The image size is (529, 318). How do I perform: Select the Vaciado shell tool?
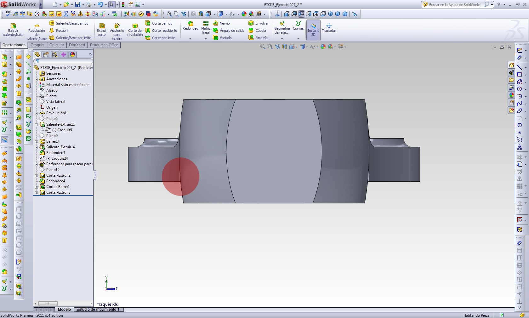coord(222,38)
